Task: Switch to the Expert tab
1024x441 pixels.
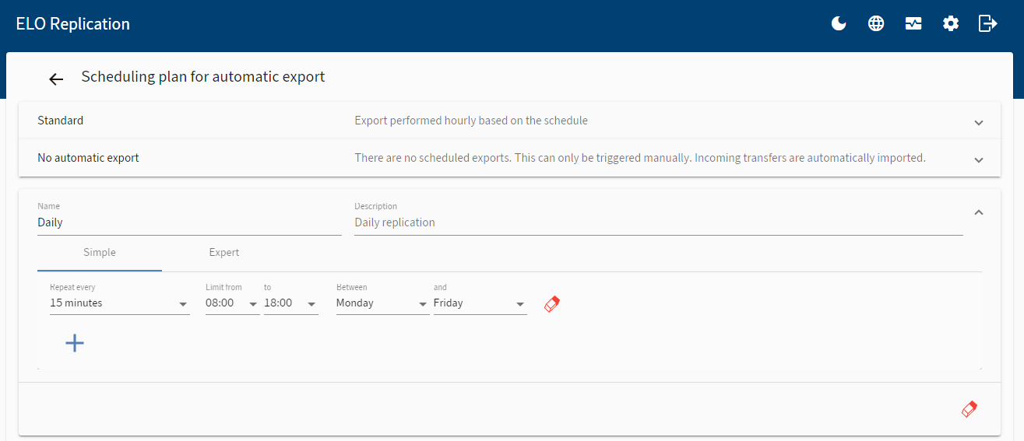Action: pos(224,253)
